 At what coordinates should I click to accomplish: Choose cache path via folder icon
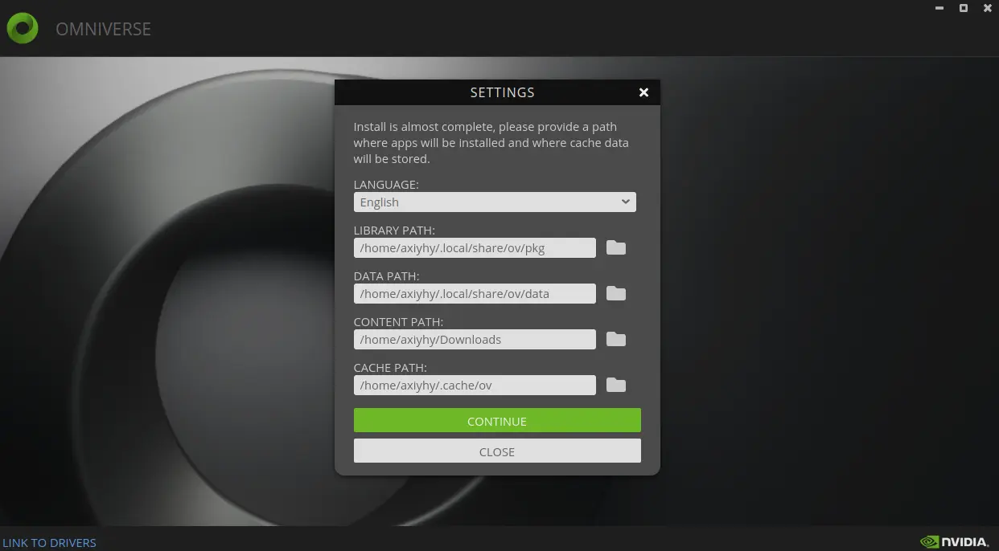click(x=616, y=385)
